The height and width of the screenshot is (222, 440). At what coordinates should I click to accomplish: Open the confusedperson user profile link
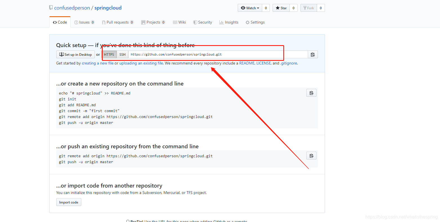click(72, 8)
